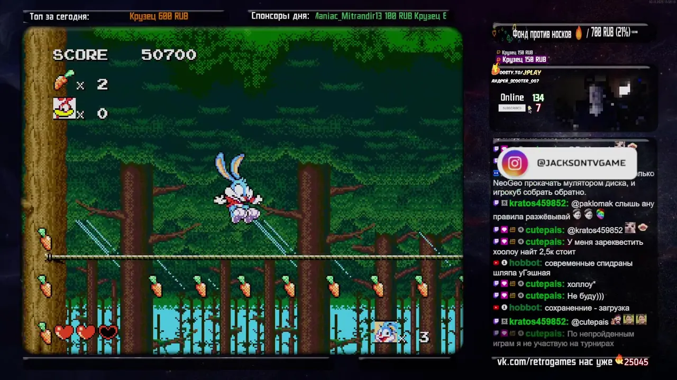
Task: Click the ANDREY_SCOOTER_007 name label
Action: click(515, 81)
